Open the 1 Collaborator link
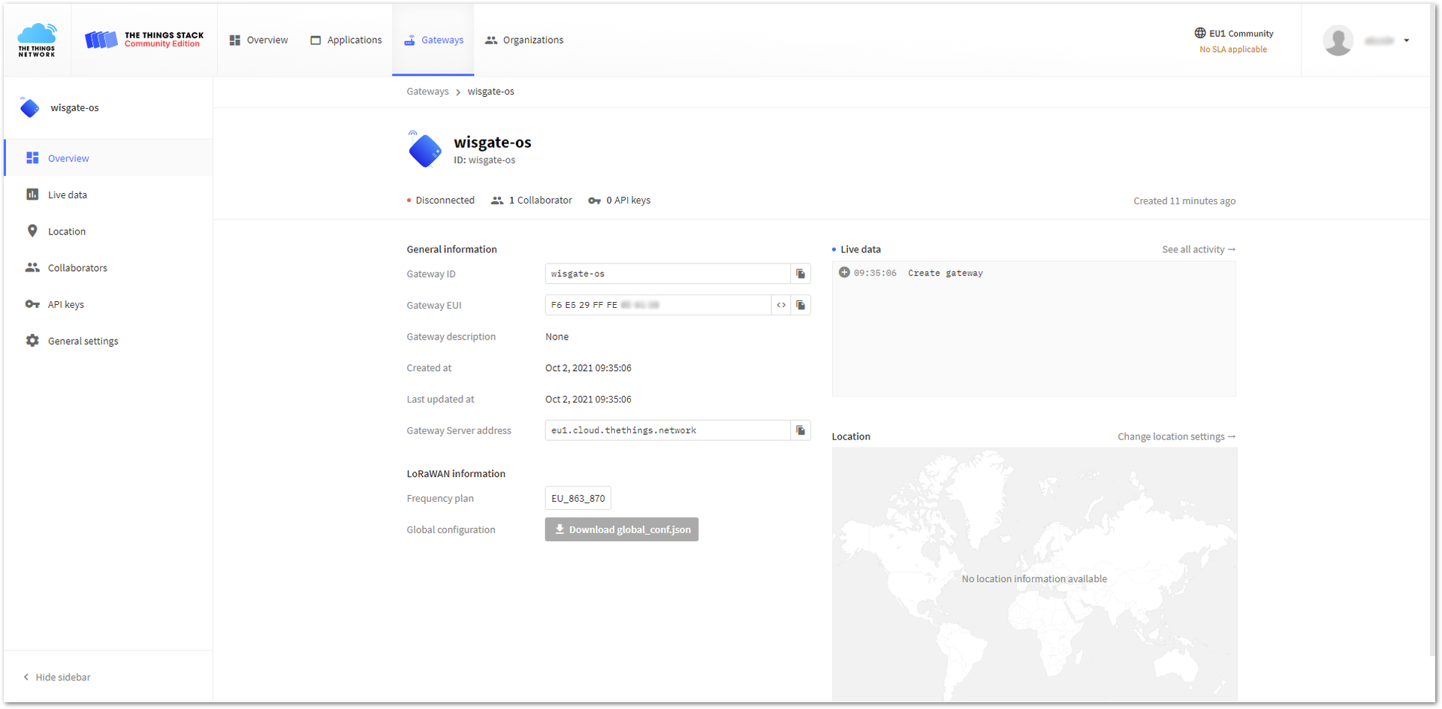The height and width of the screenshot is (709, 1442). pyautogui.click(x=532, y=201)
